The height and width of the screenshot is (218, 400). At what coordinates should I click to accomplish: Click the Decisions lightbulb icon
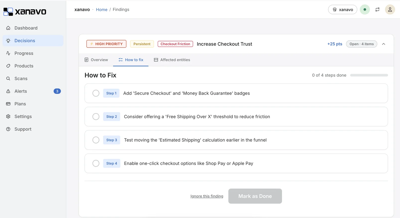[x=8, y=41]
